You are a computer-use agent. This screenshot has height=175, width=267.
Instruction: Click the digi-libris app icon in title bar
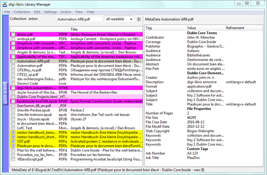[x=4, y=4]
